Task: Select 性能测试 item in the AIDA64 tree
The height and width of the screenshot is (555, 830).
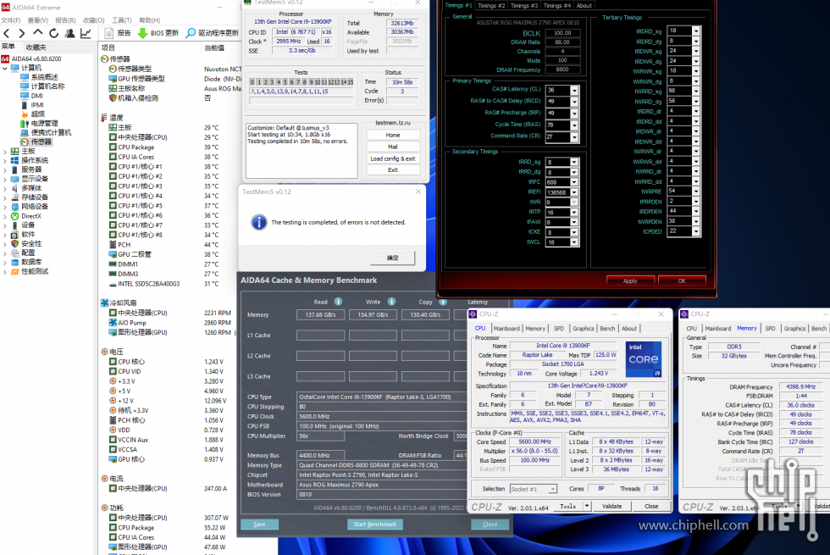Action: pyautogui.click(x=30, y=271)
